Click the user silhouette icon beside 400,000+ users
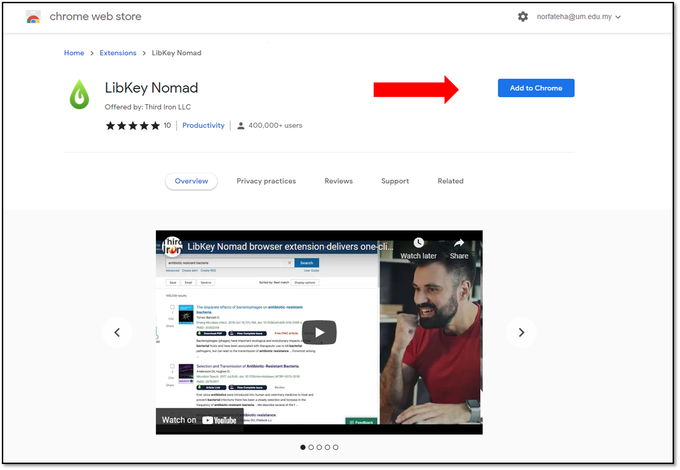 coord(241,125)
